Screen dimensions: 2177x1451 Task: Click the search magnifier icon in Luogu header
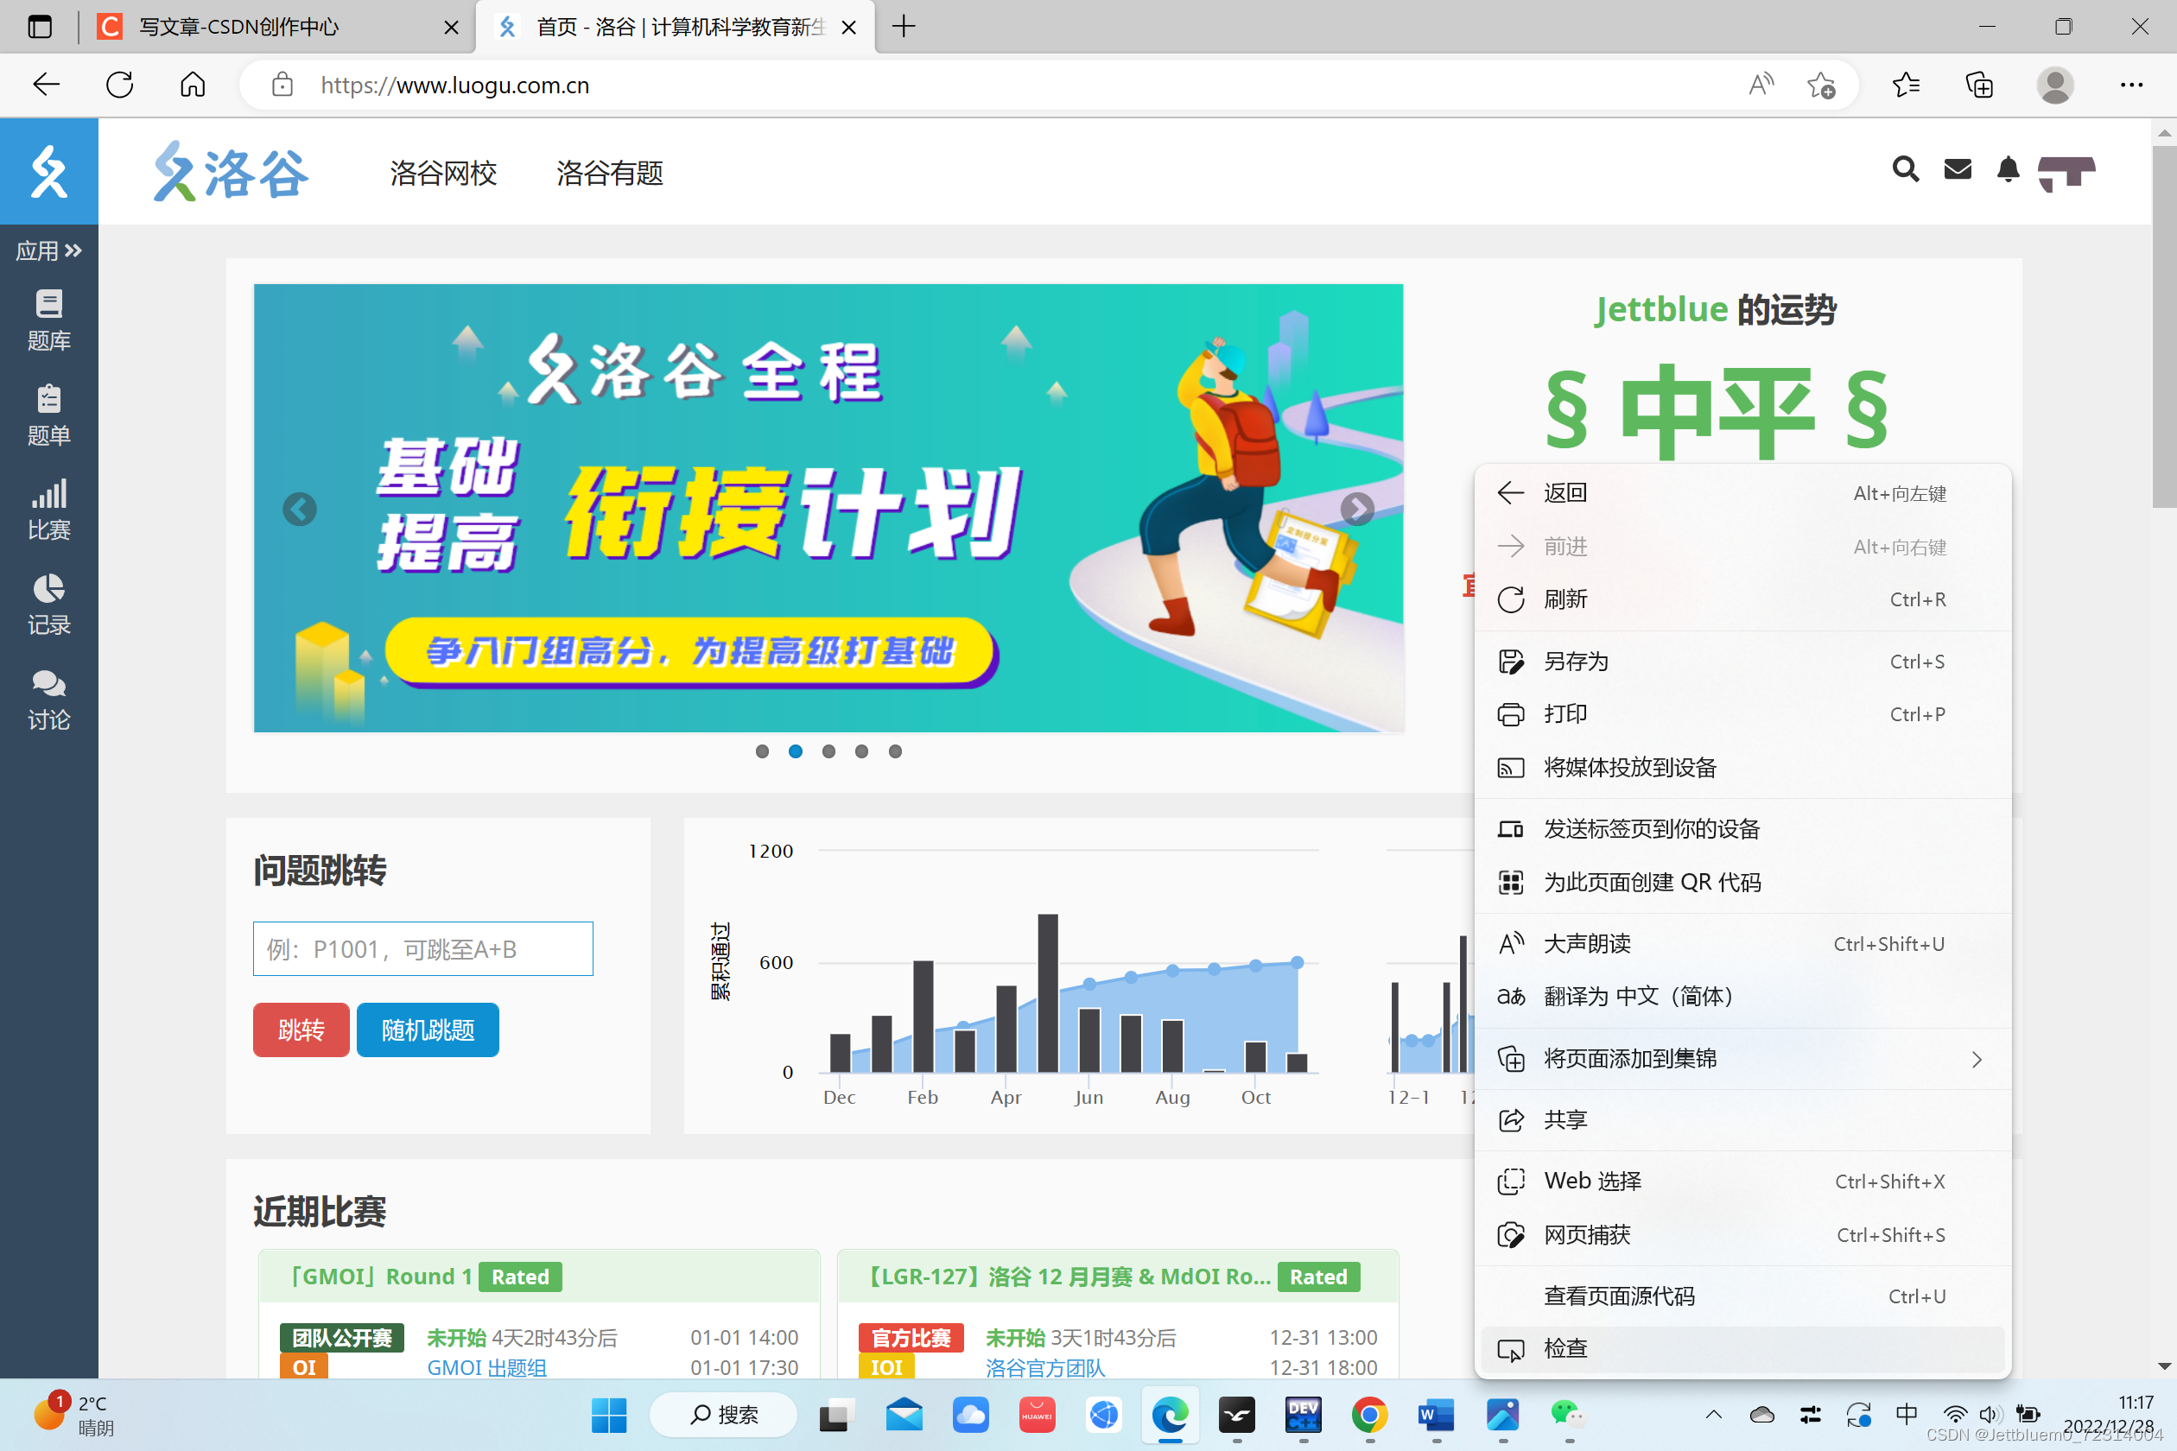pyautogui.click(x=1905, y=169)
